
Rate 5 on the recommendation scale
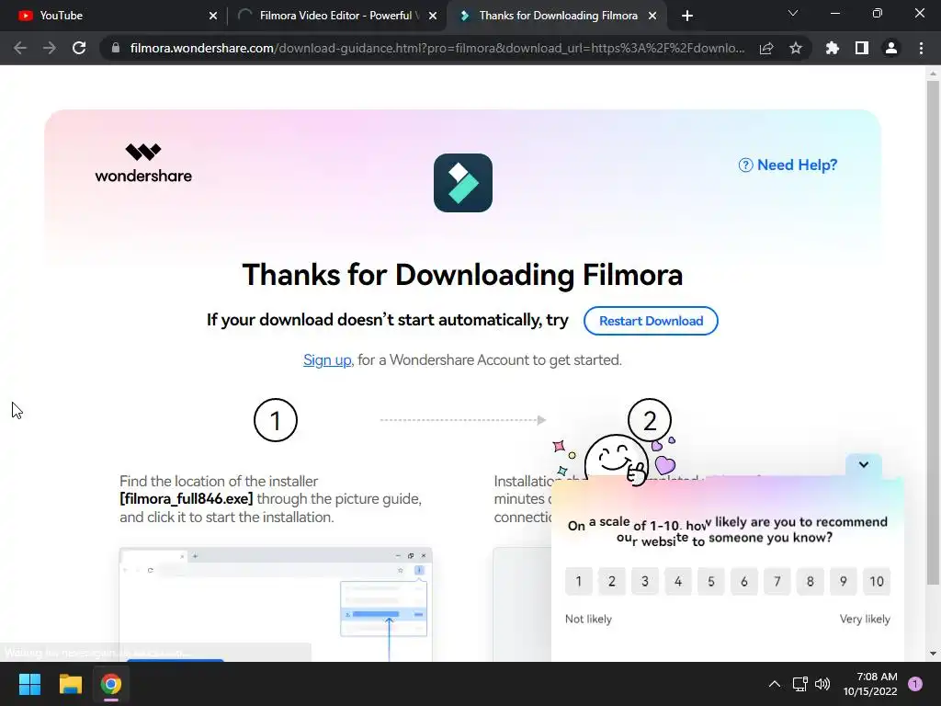711,581
